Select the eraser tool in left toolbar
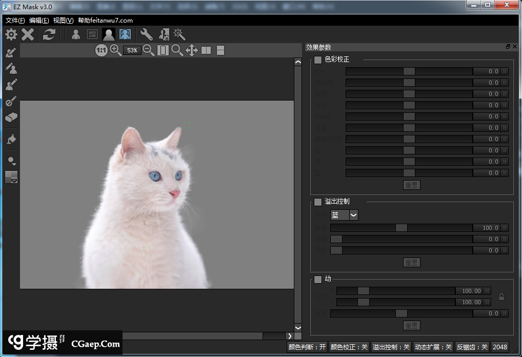522x357 pixels. [11, 117]
